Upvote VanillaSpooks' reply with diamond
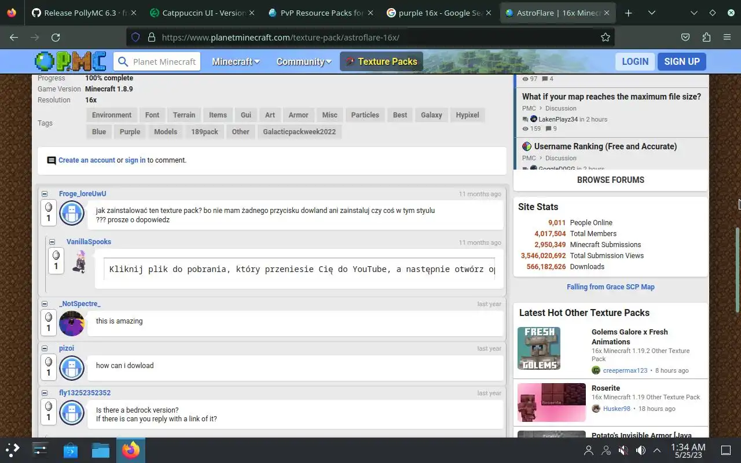The image size is (741, 463). 56,255
